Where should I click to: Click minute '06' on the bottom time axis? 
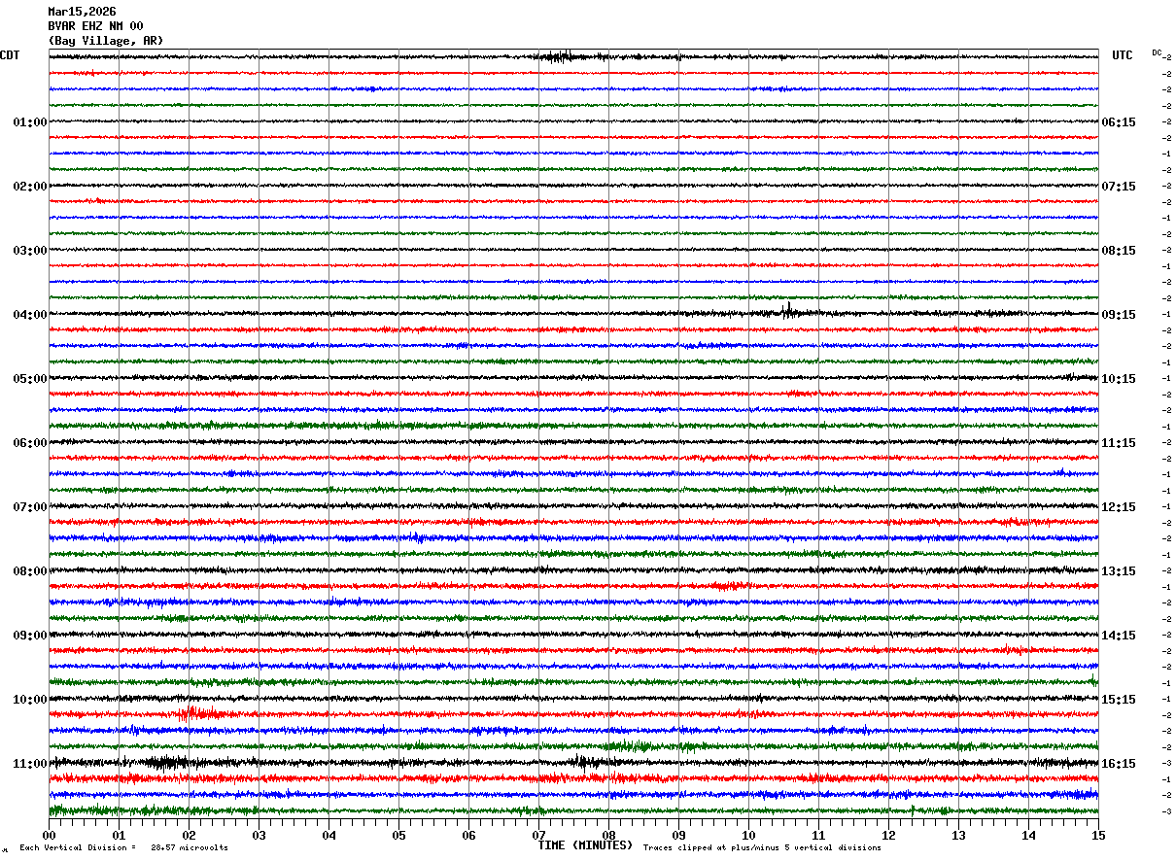(468, 835)
